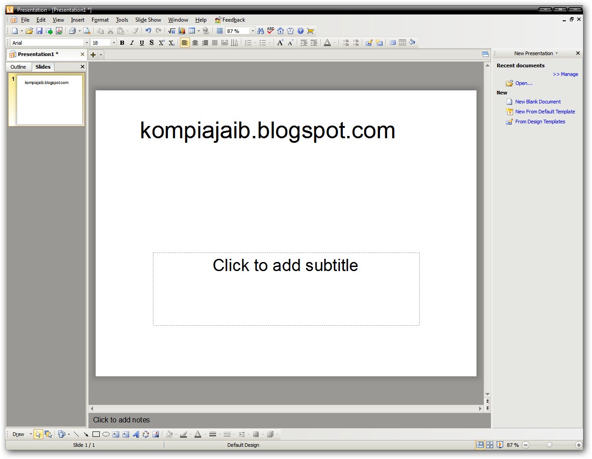The image size is (592, 459).
Task: Toggle Bold formatting
Action: click(122, 42)
